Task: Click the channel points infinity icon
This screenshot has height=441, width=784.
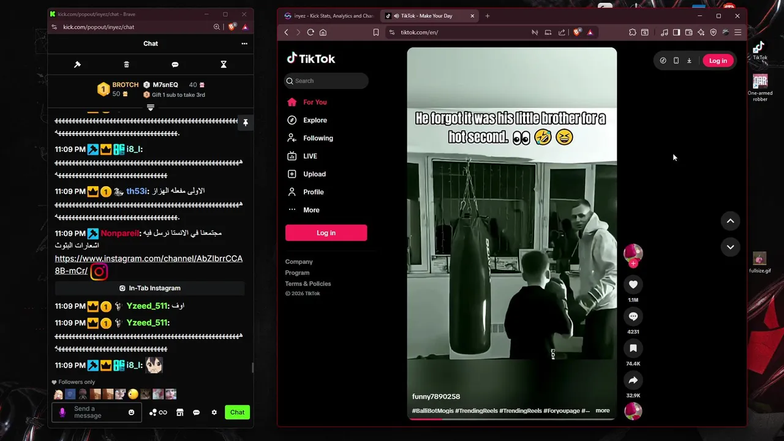Action: coord(158,412)
